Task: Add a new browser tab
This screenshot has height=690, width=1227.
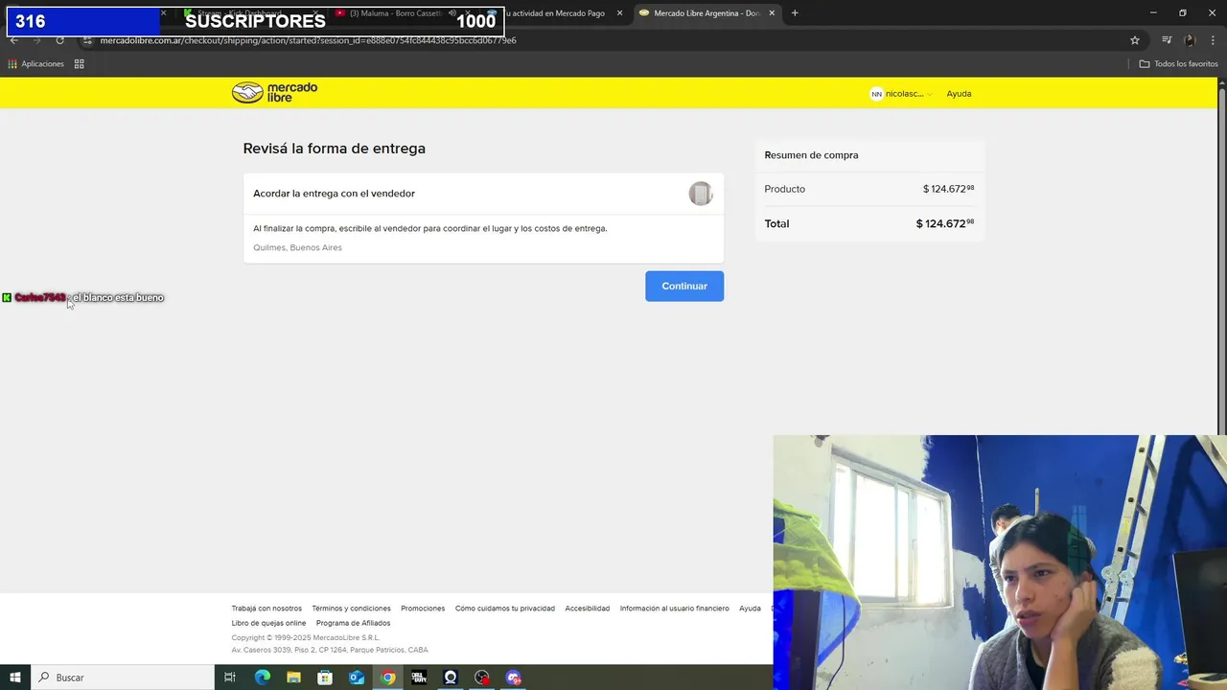Action: [x=795, y=13]
